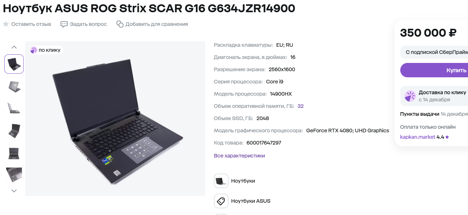Show more thumbnails with the down chevron
The width and height of the screenshot is (468, 215).
[14, 191]
